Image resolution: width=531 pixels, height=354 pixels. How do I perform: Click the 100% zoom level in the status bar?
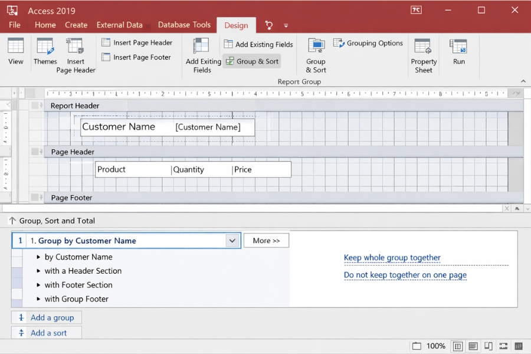435,346
